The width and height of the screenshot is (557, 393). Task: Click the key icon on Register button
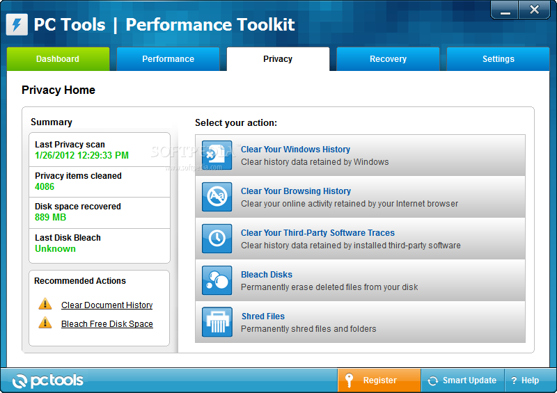(350, 380)
